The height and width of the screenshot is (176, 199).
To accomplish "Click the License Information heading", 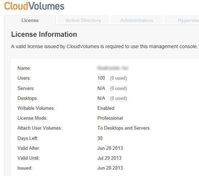I will tap(44, 34).
